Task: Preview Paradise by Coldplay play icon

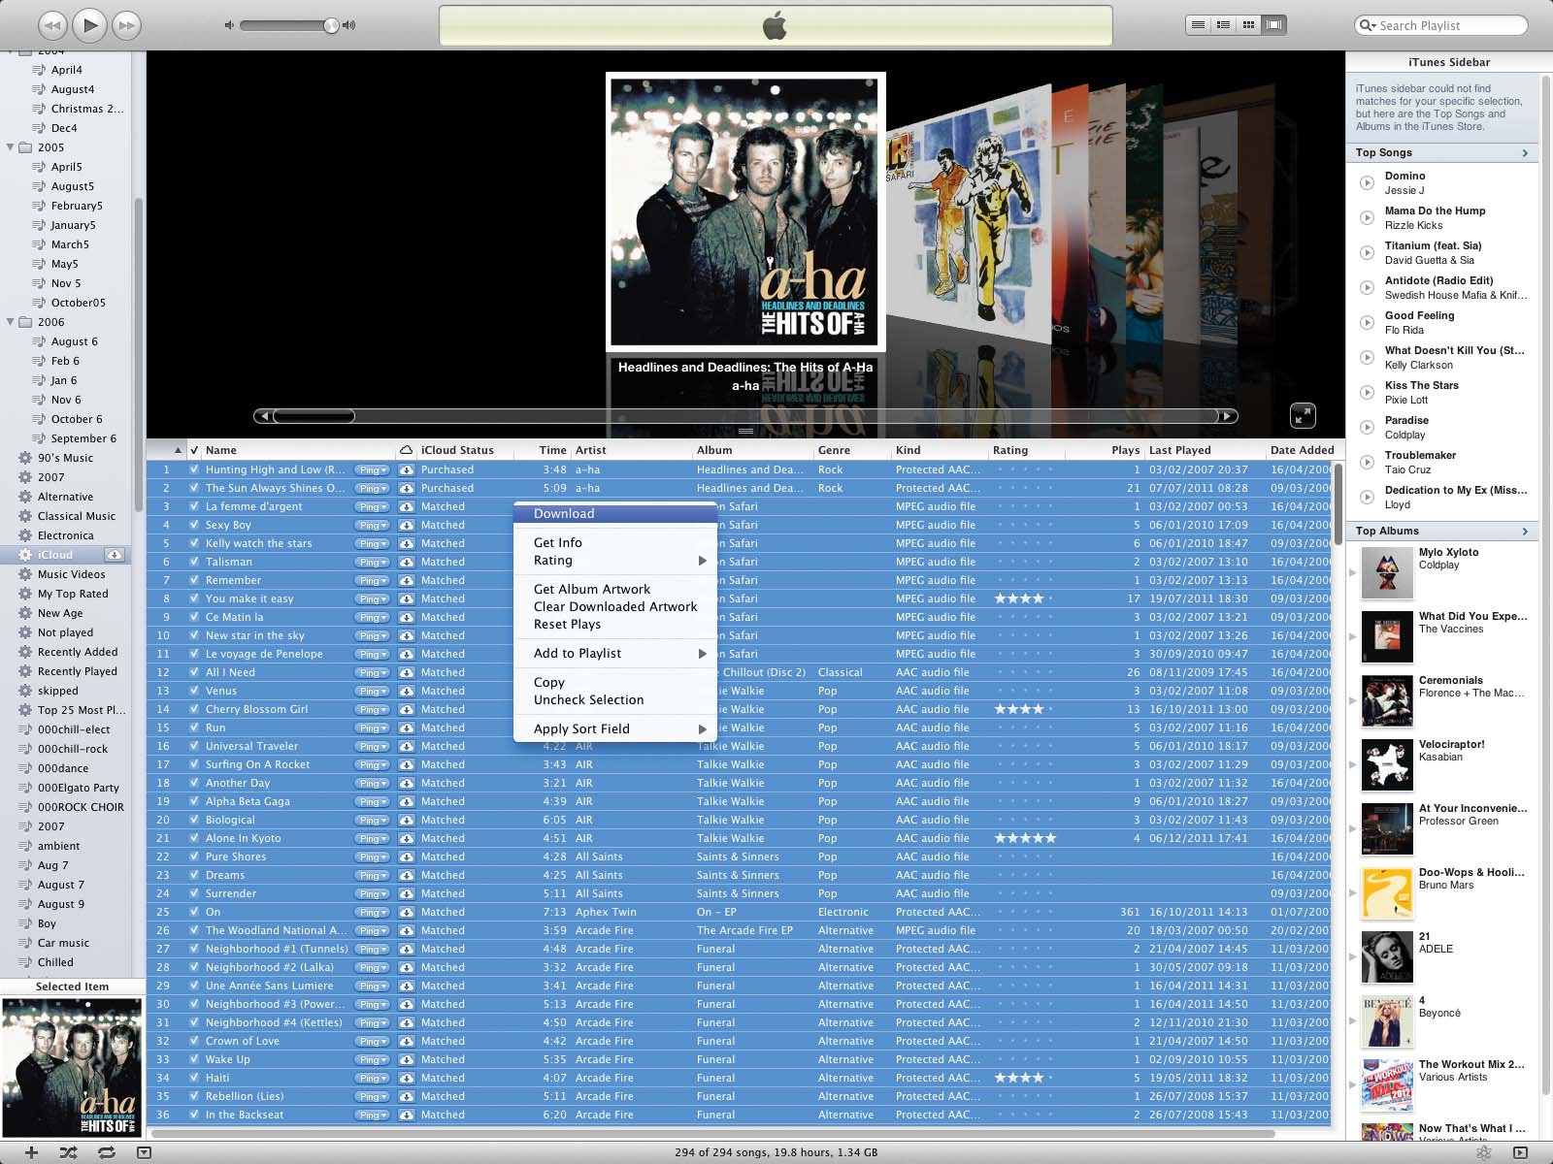Action: click(x=1367, y=427)
